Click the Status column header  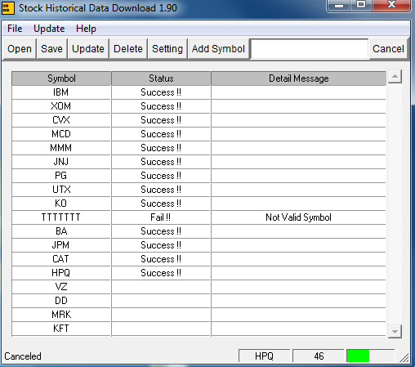[x=161, y=78]
